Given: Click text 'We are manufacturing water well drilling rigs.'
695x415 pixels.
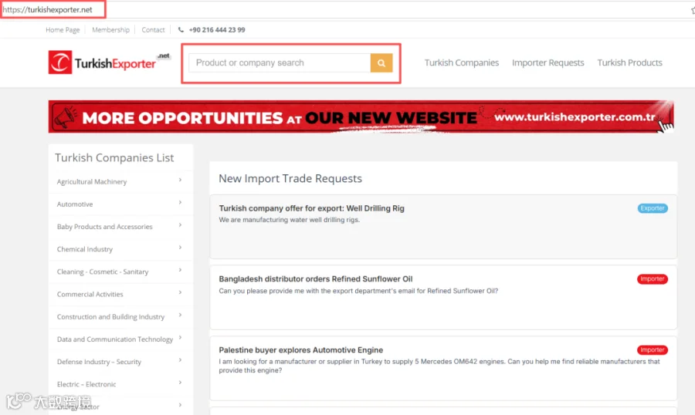Looking at the screenshot, I should (289, 220).
